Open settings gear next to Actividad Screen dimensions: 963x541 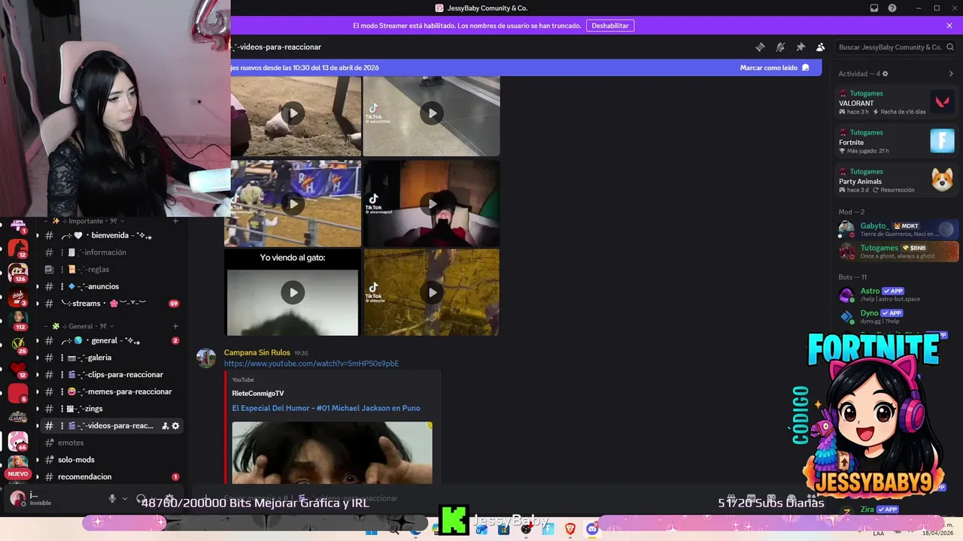point(885,74)
